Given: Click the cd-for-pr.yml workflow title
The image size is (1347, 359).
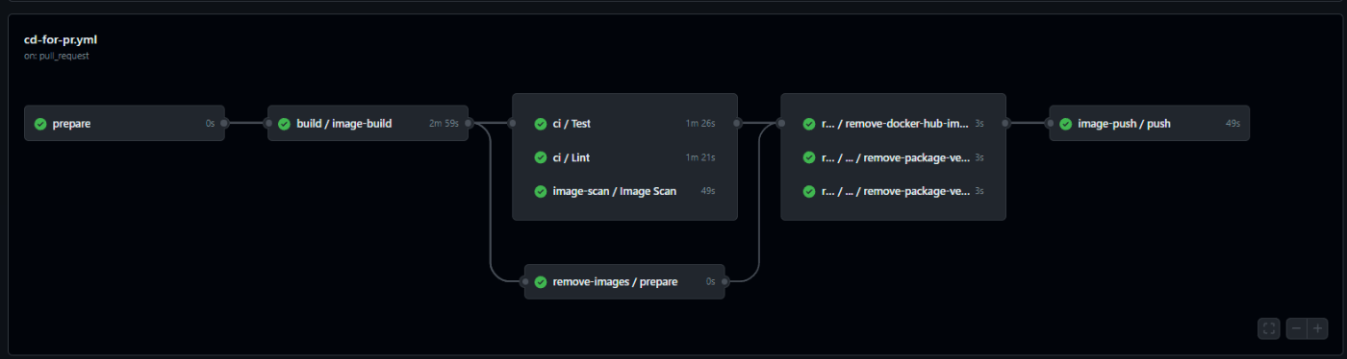Looking at the screenshot, I should pos(61,40).
